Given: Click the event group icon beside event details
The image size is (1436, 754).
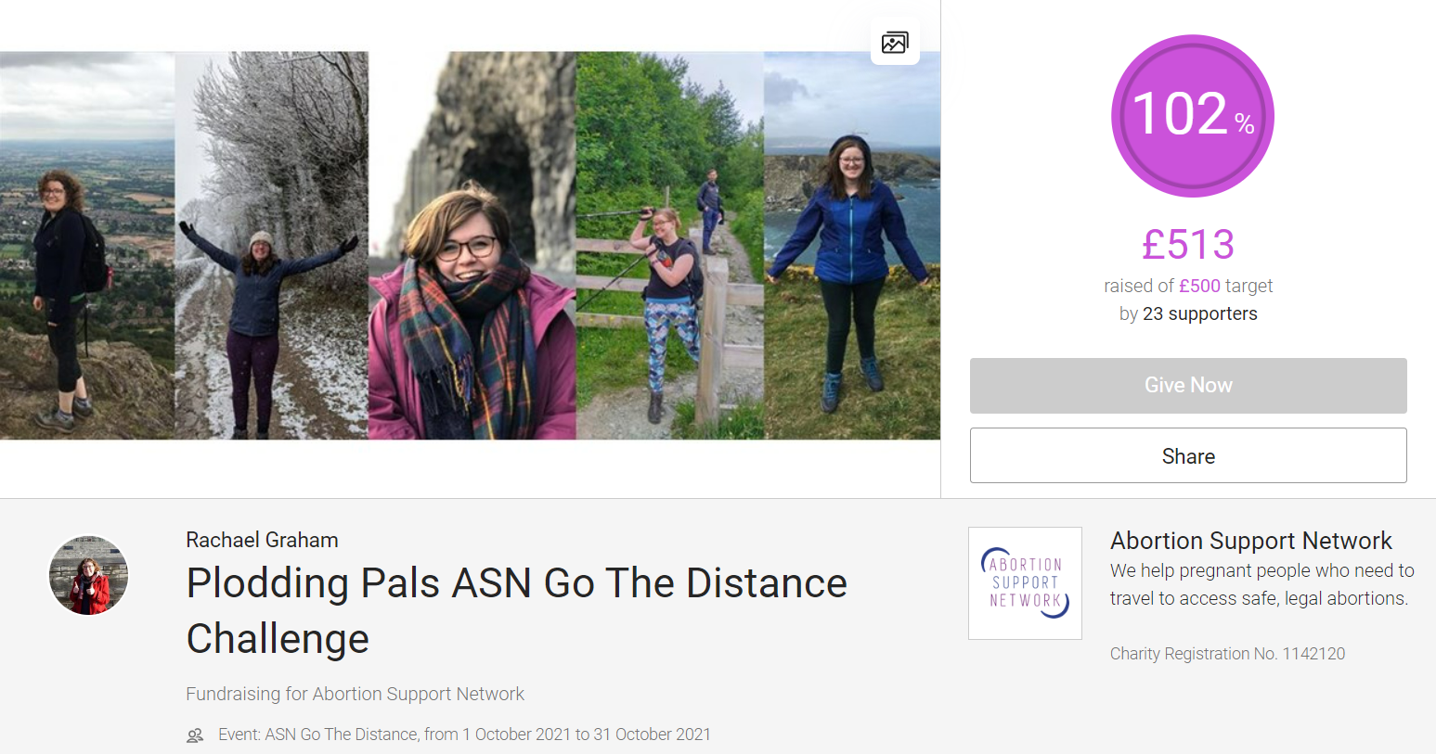Looking at the screenshot, I should click(195, 735).
